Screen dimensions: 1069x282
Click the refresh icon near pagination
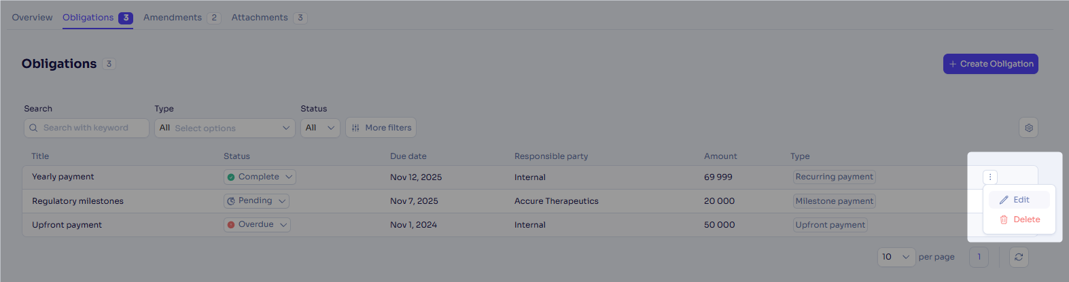click(1019, 257)
